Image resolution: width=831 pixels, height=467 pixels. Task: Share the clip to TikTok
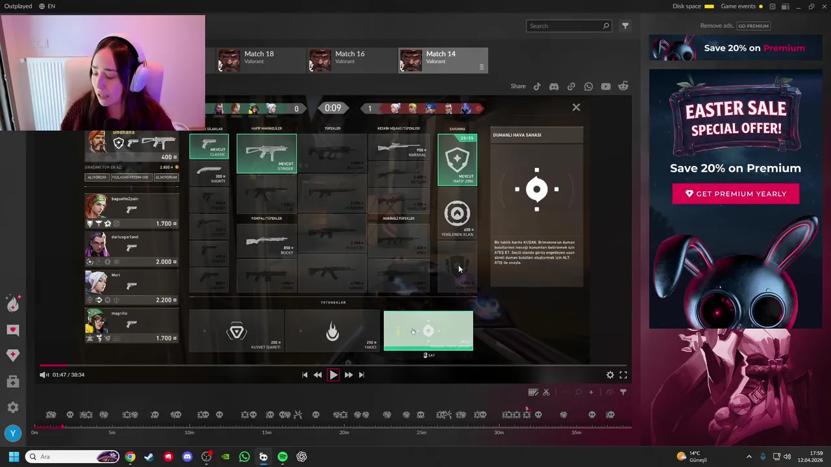click(x=537, y=86)
